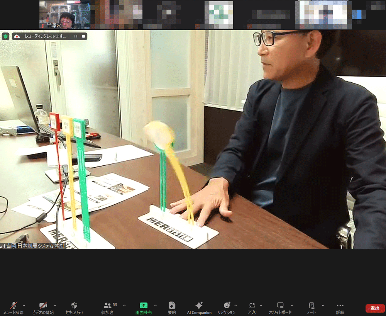Expand video options arrow beside ビデオの開始
The image size is (386, 316).
55,305
